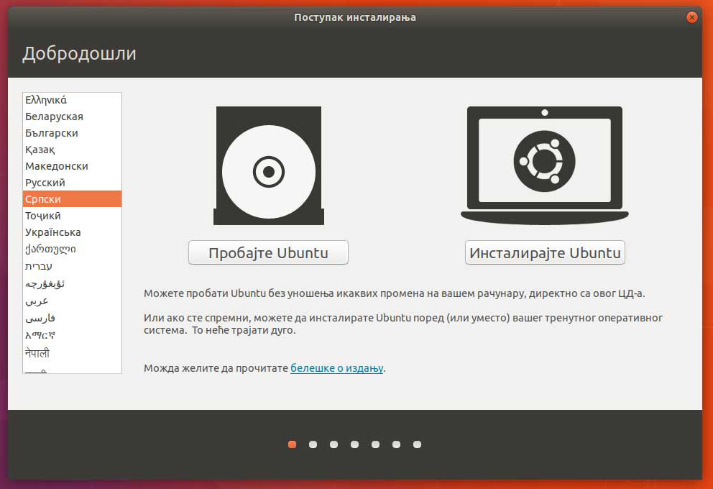The width and height of the screenshot is (713, 489).
Task: Select नेपाली in the language list
Action: 73,352
